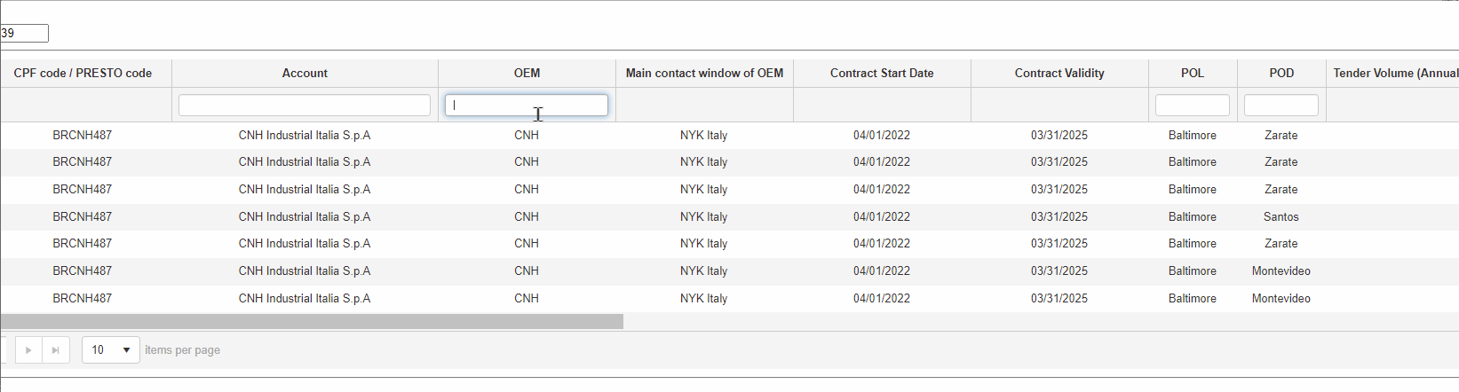
Task: Click the CPF code / PRESTO code header
Action: [83, 74]
